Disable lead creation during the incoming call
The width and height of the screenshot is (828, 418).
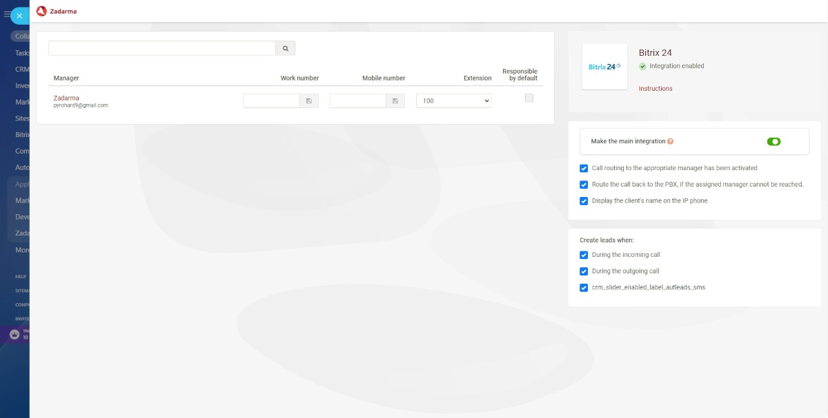coord(584,255)
